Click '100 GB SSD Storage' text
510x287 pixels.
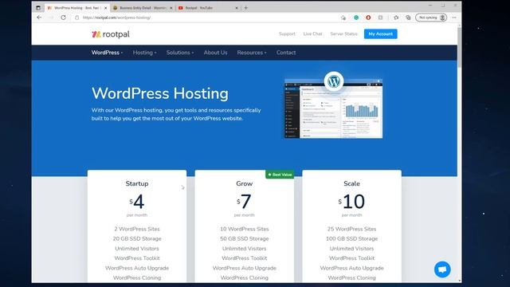[x=351, y=239]
